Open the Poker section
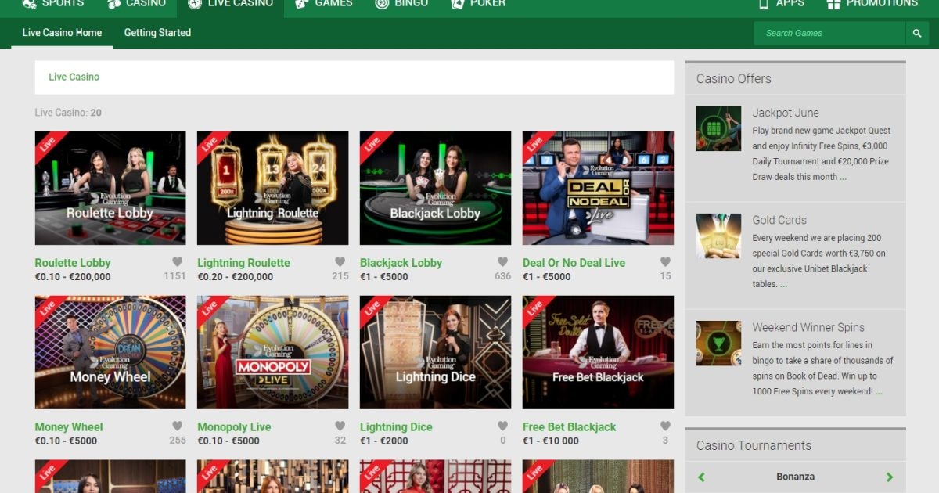 [487, 4]
